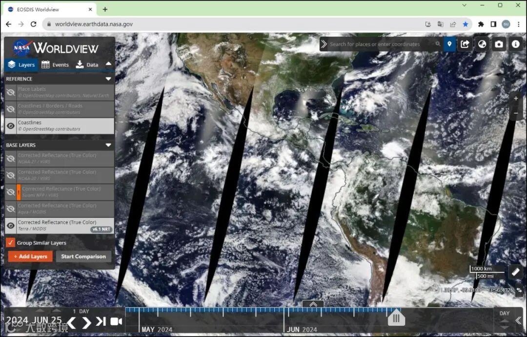This screenshot has width=527, height=337.
Task: Hide the Terra MODIS reflectance layer
Action: (x=11, y=226)
